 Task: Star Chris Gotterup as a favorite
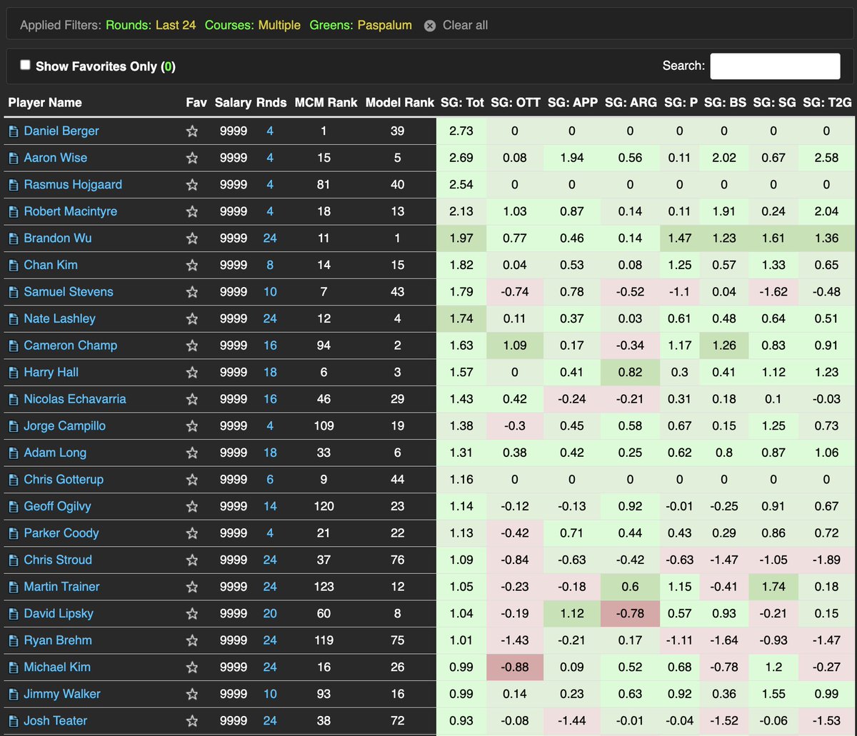click(191, 480)
